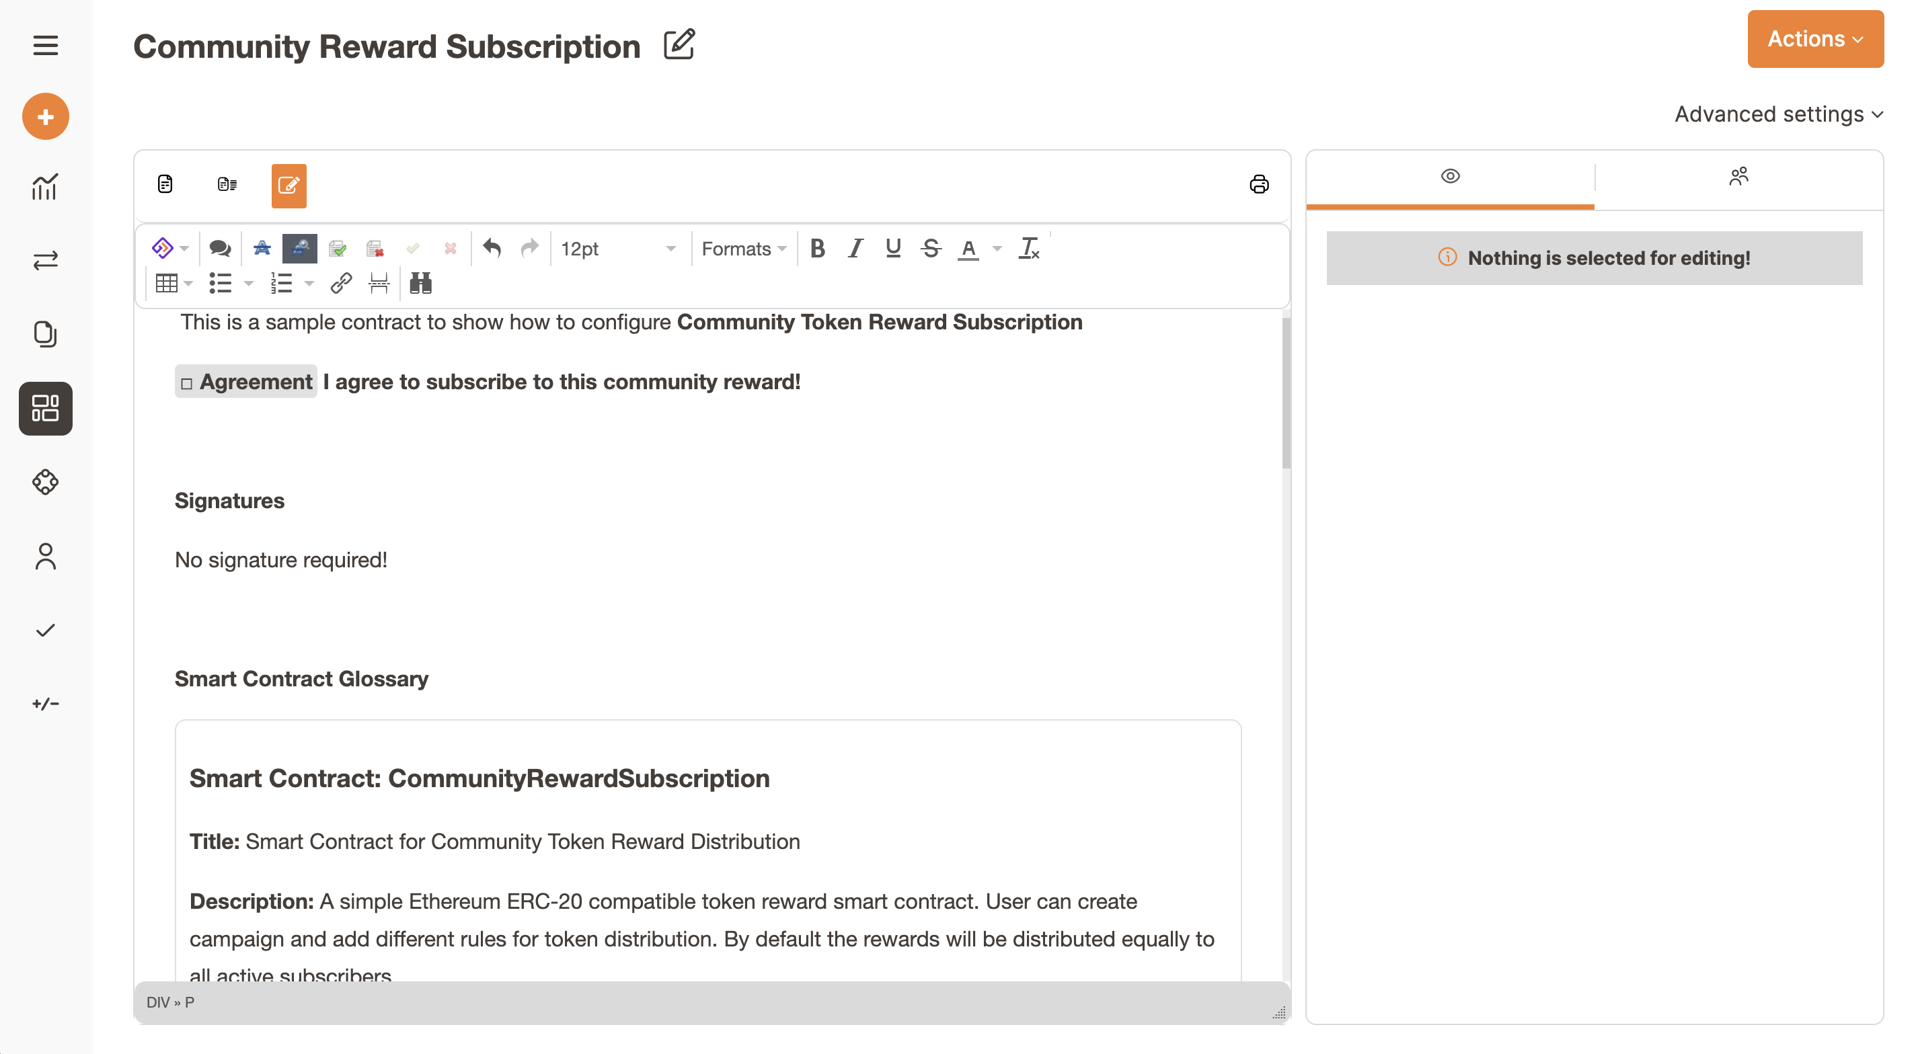Click the Signatures heading in the document
This screenshot has height=1054, width=1918.
(x=229, y=500)
